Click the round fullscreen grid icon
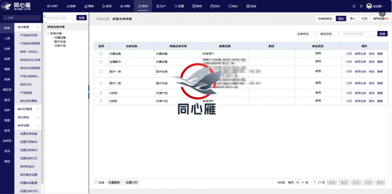Viewport: 392px width, 194px height. click(x=382, y=14)
